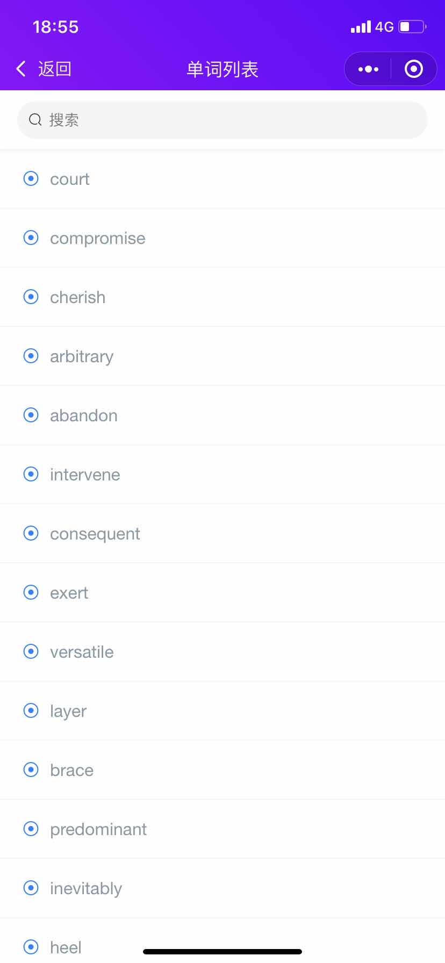Tap the radio icon beside versatile
This screenshot has width=445, height=963.
pos(31,651)
